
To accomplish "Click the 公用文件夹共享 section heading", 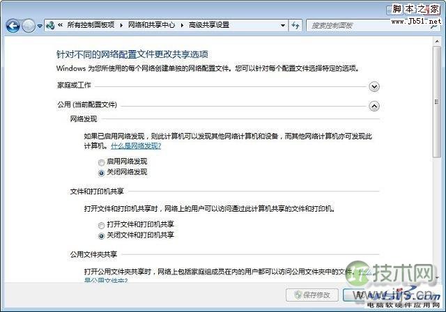I will coord(93,254).
